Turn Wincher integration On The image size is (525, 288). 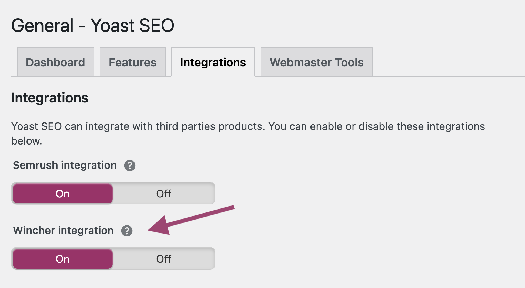click(x=63, y=259)
